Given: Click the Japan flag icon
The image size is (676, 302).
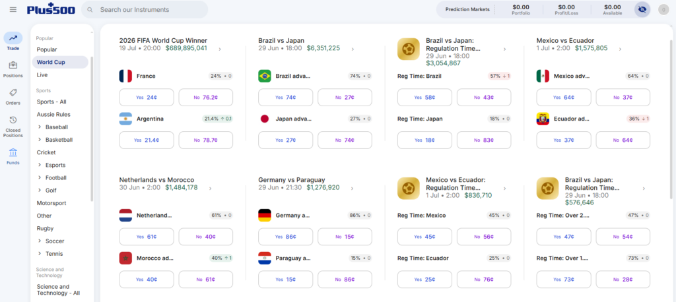Looking at the screenshot, I should coord(265,119).
